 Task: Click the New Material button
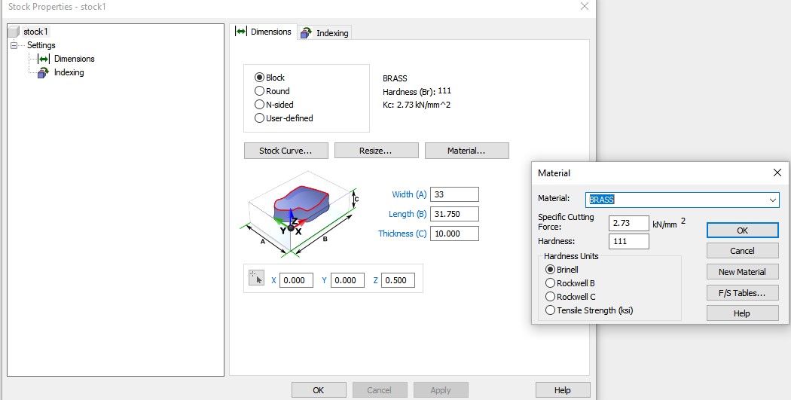click(x=743, y=271)
